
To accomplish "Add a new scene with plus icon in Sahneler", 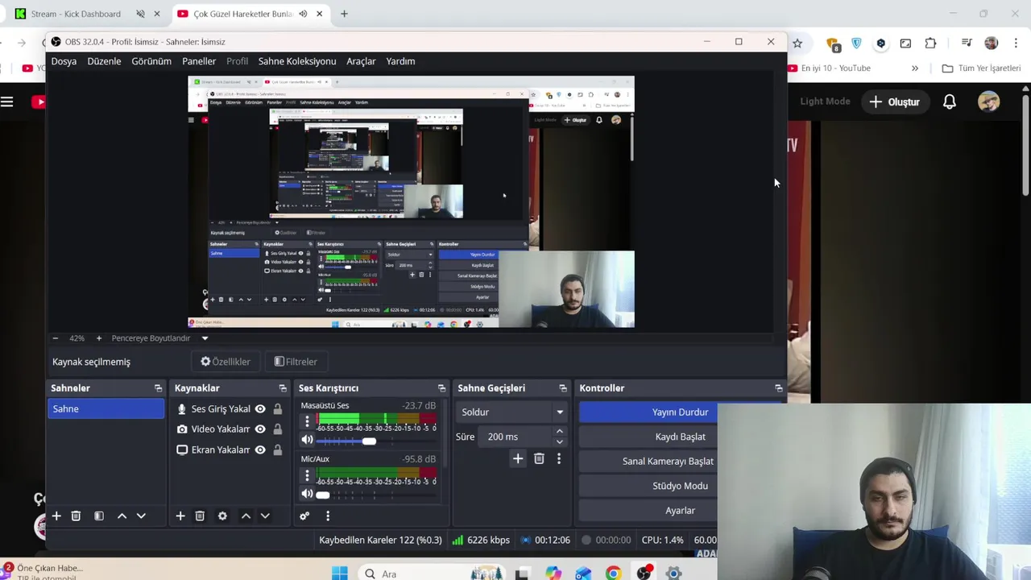I will tap(56, 516).
